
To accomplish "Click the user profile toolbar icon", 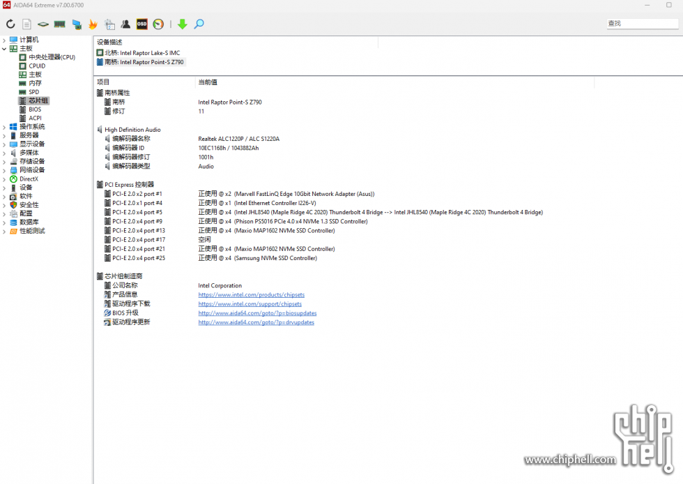I will pyautogui.click(x=125, y=24).
